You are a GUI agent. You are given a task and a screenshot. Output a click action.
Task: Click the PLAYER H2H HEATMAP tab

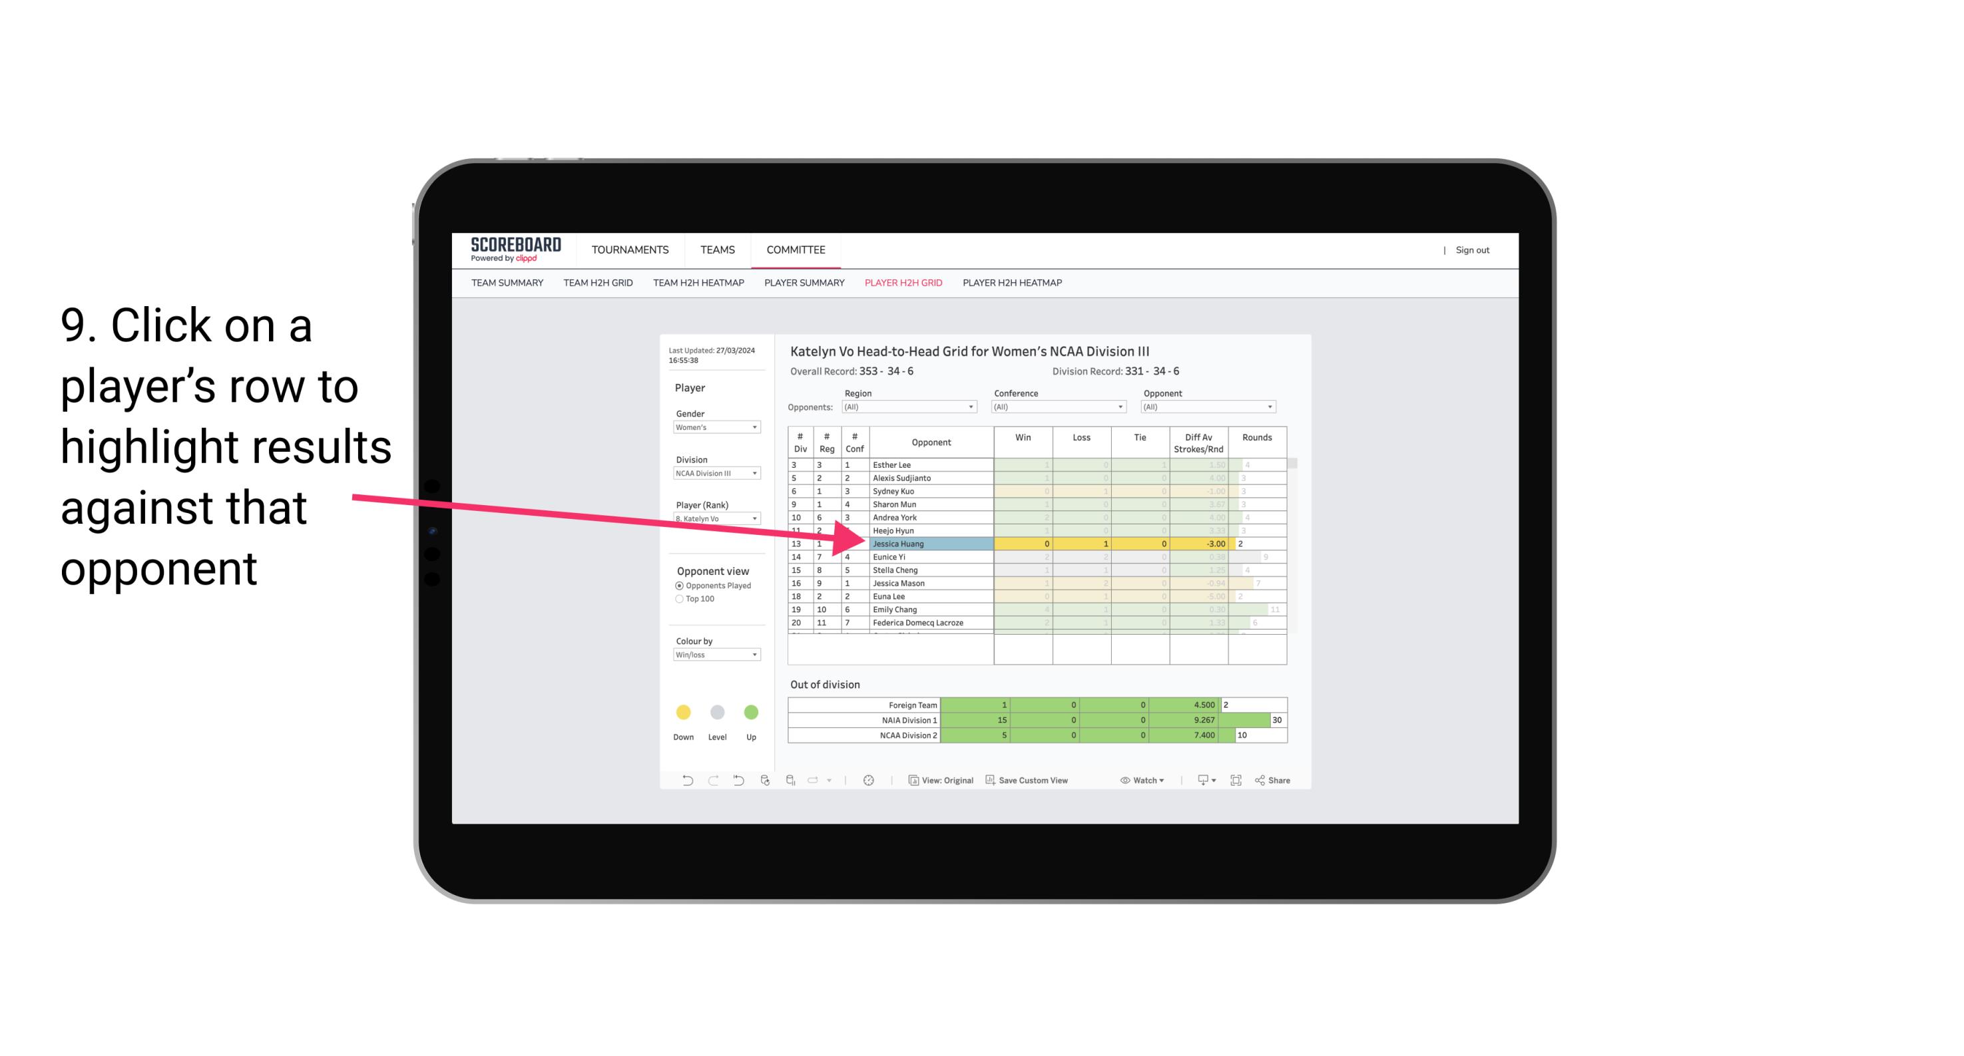click(1013, 285)
